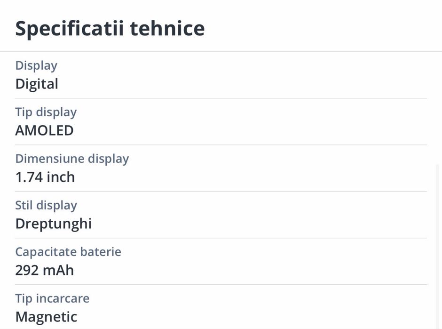Click the word 'Stil' in the label
This screenshot has width=442, height=329.
[24, 205]
